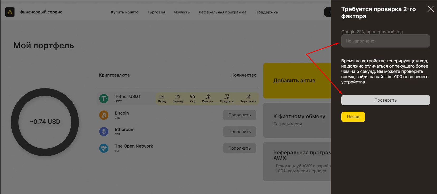Click the Deposit (Ввод) icon for Tether

(162, 97)
